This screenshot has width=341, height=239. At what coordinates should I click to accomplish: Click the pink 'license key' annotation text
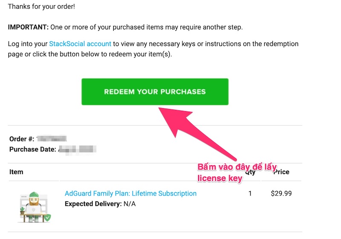click(x=220, y=179)
